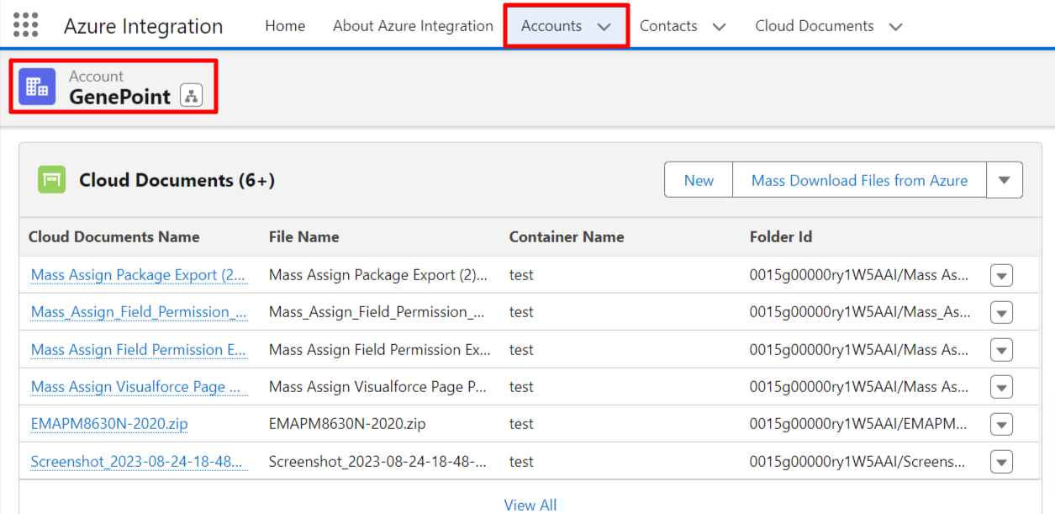Open Screenshot_2023-08-24-18-48... link
The width and height of the screenshot is (1055, 514).
point(137,461)
